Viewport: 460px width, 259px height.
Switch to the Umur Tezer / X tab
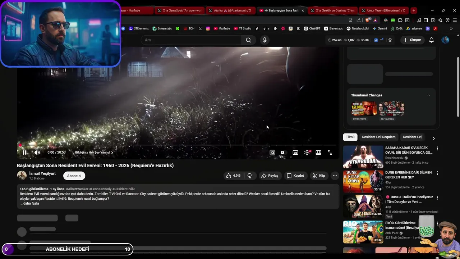pos(383,10)
